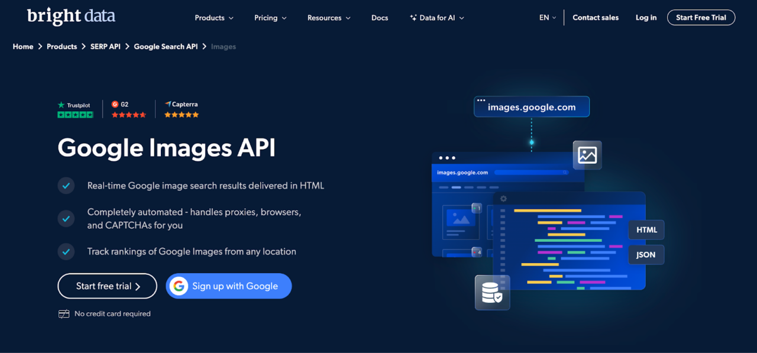This screenshot has width=757, height=353.
Task: Click the Trustpilot rating badge
Action: coord(75,109)
